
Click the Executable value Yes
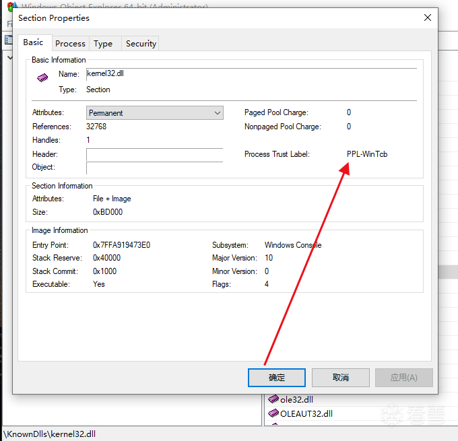click(x=98, y=284)
